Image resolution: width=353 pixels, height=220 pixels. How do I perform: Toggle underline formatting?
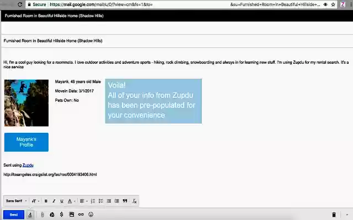tap(62, 201)
